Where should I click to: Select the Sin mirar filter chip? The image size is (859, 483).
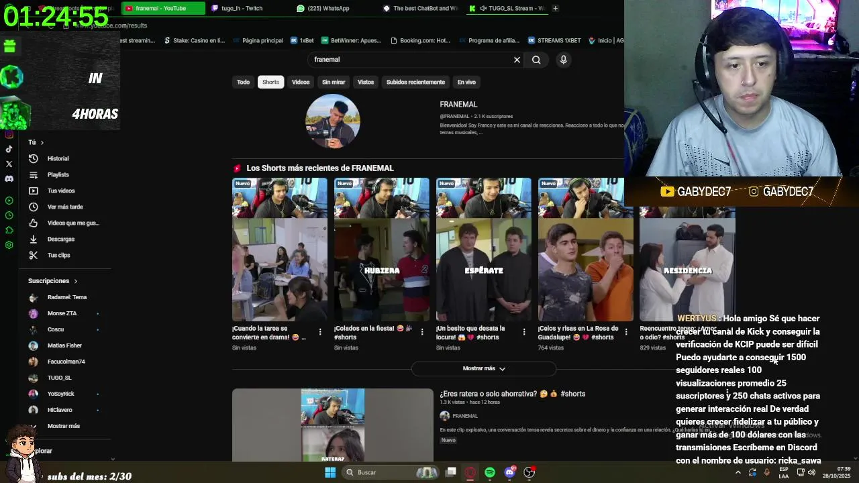pos(334,82)
